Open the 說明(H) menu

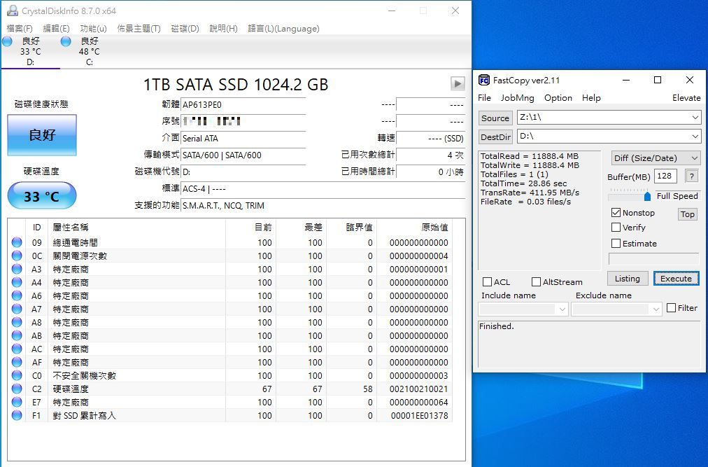[223, 29]
